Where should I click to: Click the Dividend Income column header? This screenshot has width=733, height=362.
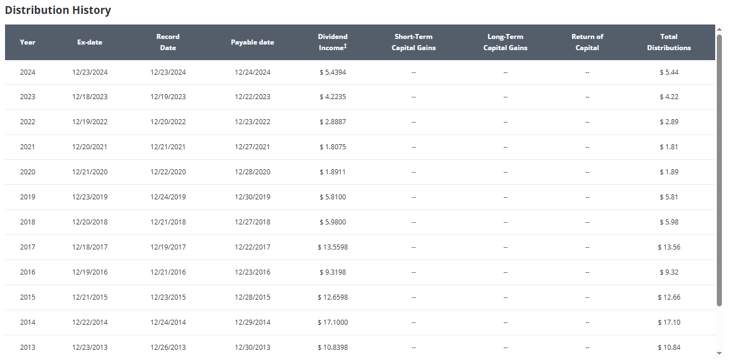(332, 42)
